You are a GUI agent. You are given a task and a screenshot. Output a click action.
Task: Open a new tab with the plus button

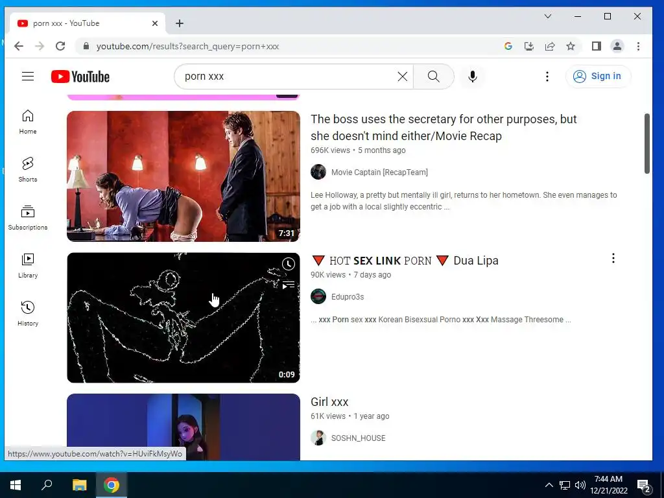tap(180, 23)
